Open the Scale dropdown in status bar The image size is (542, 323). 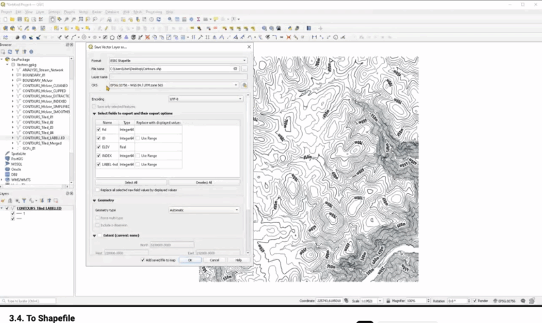click(x=380, y=301)
